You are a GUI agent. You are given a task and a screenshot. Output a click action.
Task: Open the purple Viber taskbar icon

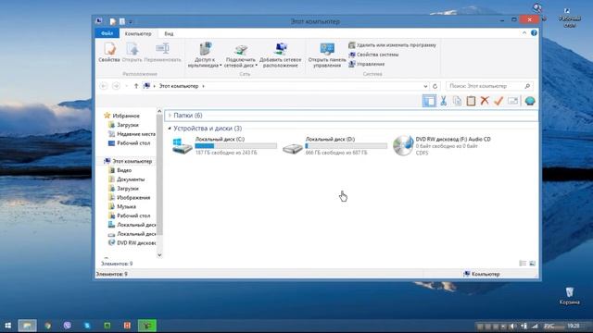tap(68, 326)
